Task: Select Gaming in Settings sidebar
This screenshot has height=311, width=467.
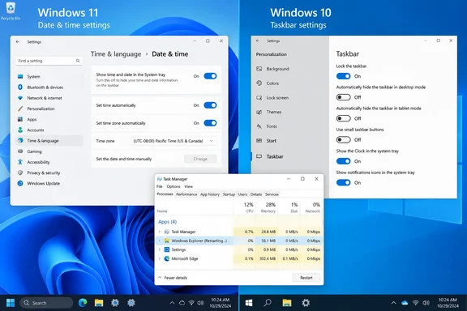Action: 34,151
